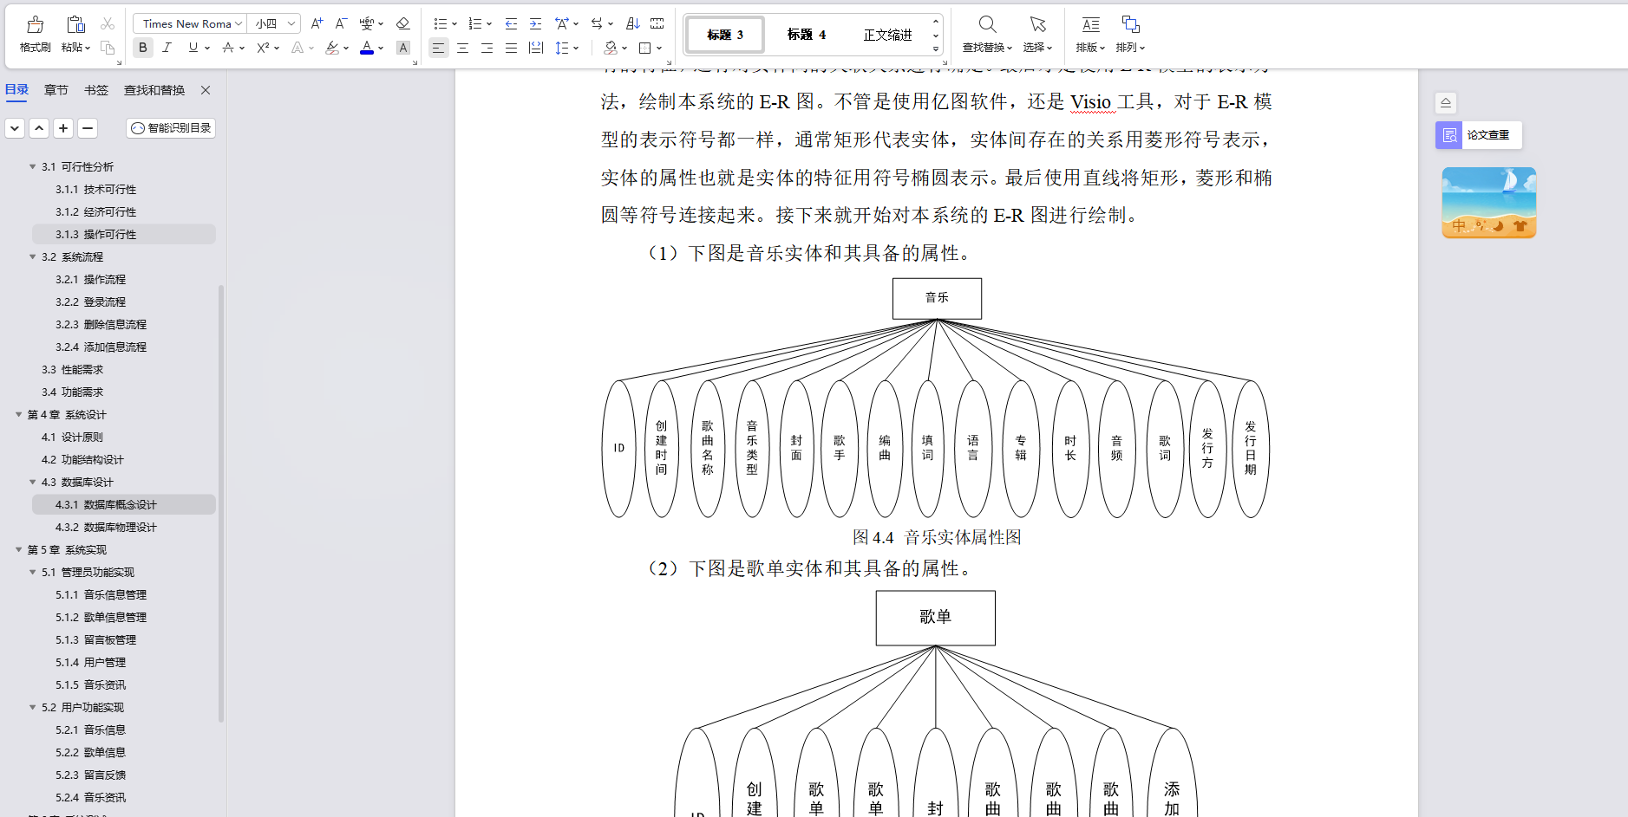Click the paragraph shading paint bucket icon
The width and height of the screenshot is (1628, 817).
click(x=611, y=48)
